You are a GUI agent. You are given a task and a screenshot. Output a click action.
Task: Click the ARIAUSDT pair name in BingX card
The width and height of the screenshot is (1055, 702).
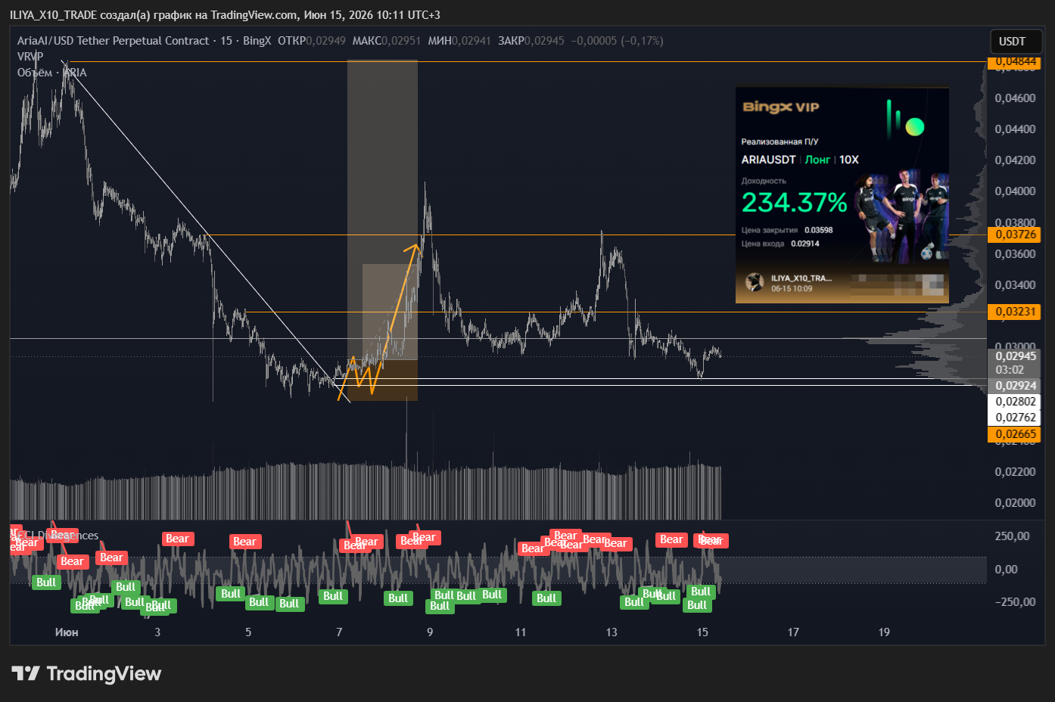click(768, 160)
